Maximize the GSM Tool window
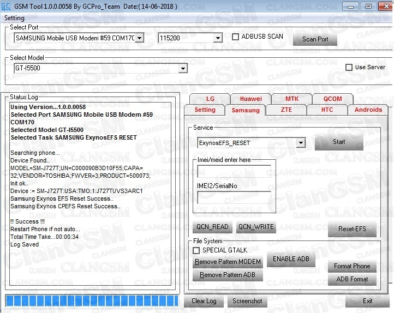394x313 pixels. (368, 7)
